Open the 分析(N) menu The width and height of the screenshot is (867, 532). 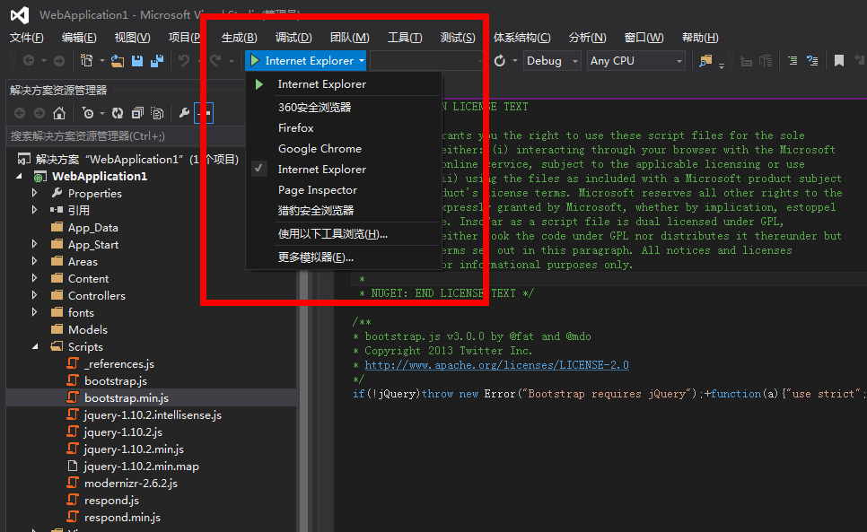587,37
